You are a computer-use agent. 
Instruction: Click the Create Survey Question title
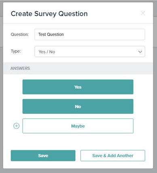(x=49, y=14)
